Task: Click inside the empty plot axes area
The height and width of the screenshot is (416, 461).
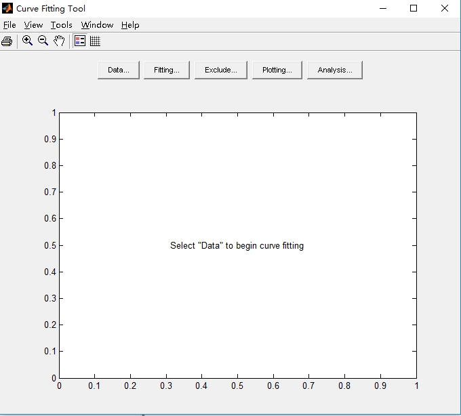Action: point(237,305)
